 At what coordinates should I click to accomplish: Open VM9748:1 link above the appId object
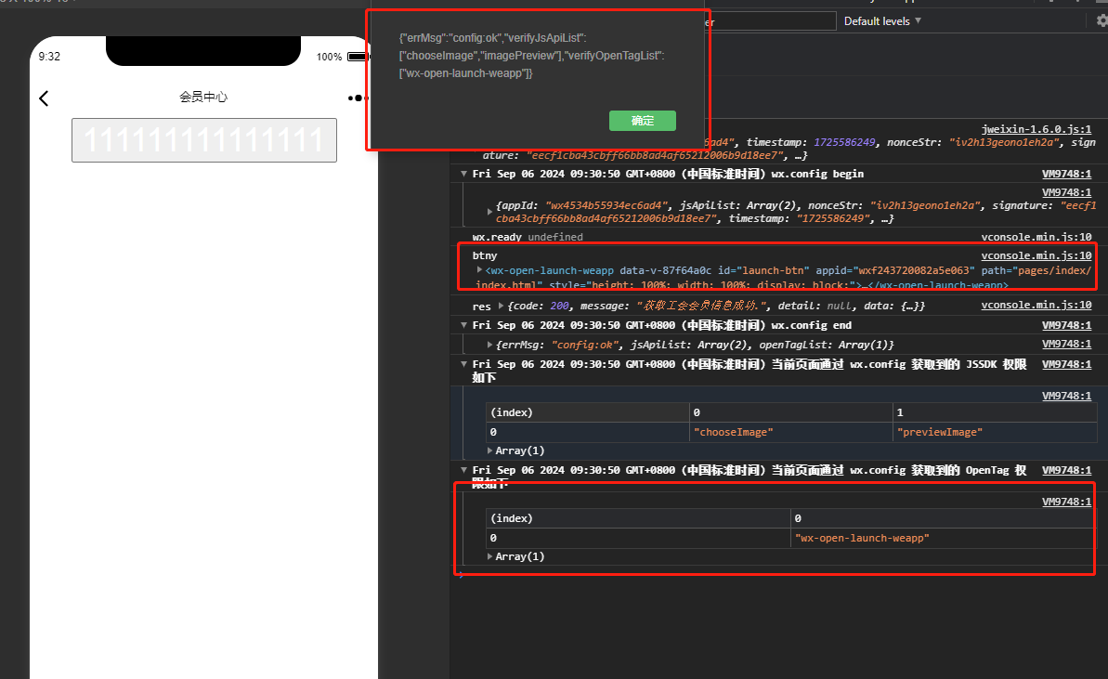point(1066,192)
